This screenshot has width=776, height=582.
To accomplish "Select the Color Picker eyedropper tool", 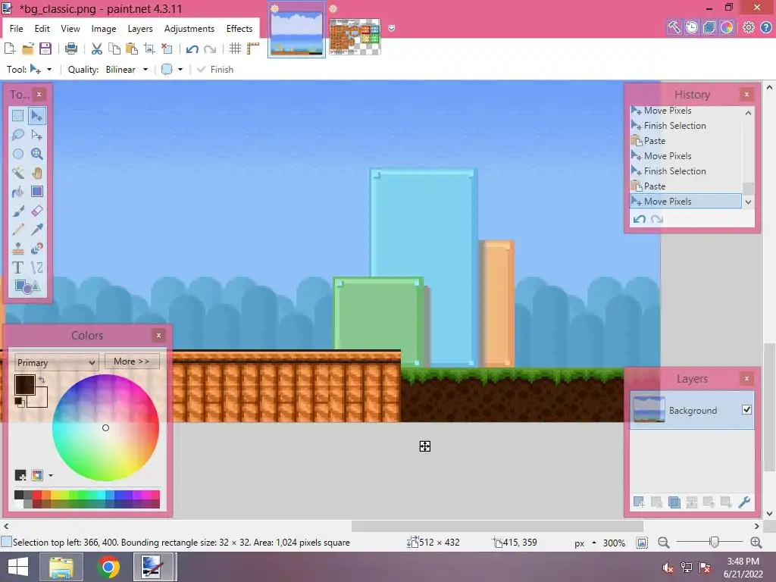I will point(36,230).
